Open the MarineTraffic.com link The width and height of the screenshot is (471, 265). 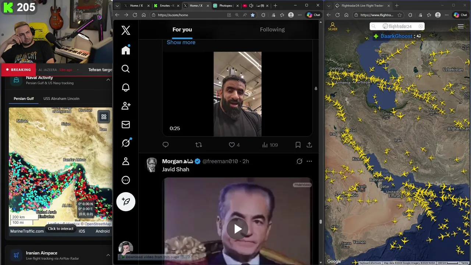click(27, 231)
